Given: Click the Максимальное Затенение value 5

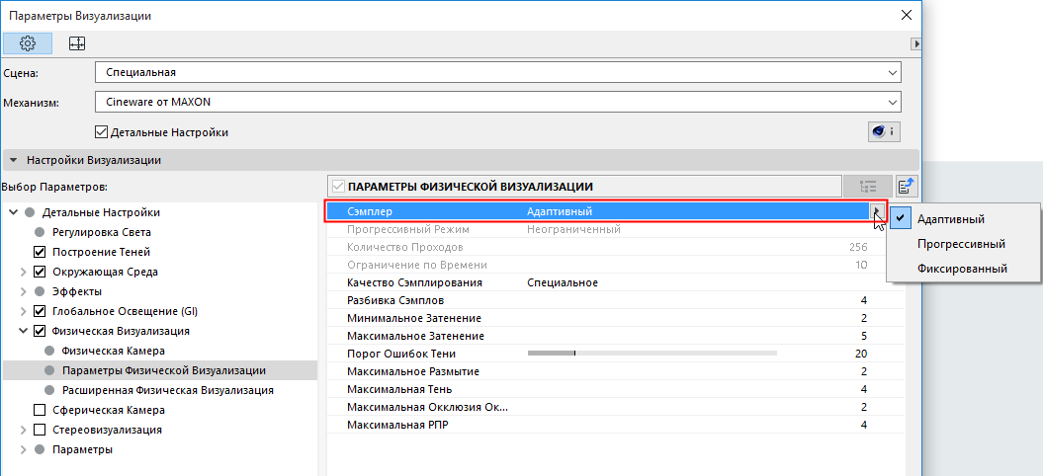Looking at the screenshot, I should [864, 336].
